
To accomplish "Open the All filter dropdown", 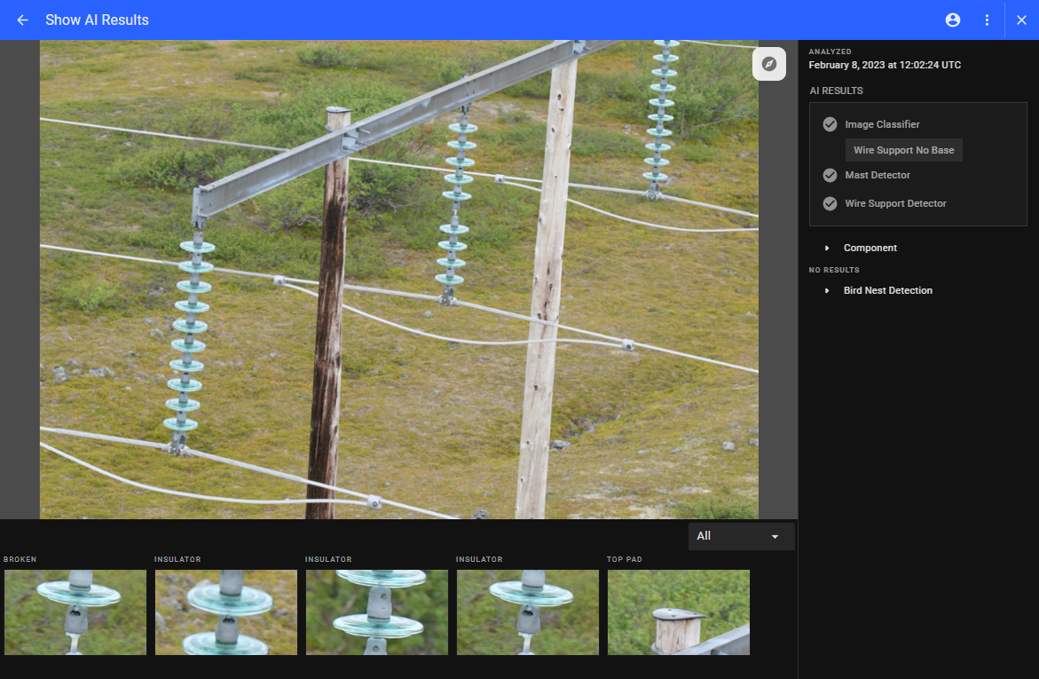I will [x=741, y=536].
